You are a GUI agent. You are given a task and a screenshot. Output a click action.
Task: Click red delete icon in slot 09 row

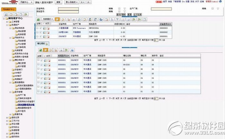[x=49, y=61]
